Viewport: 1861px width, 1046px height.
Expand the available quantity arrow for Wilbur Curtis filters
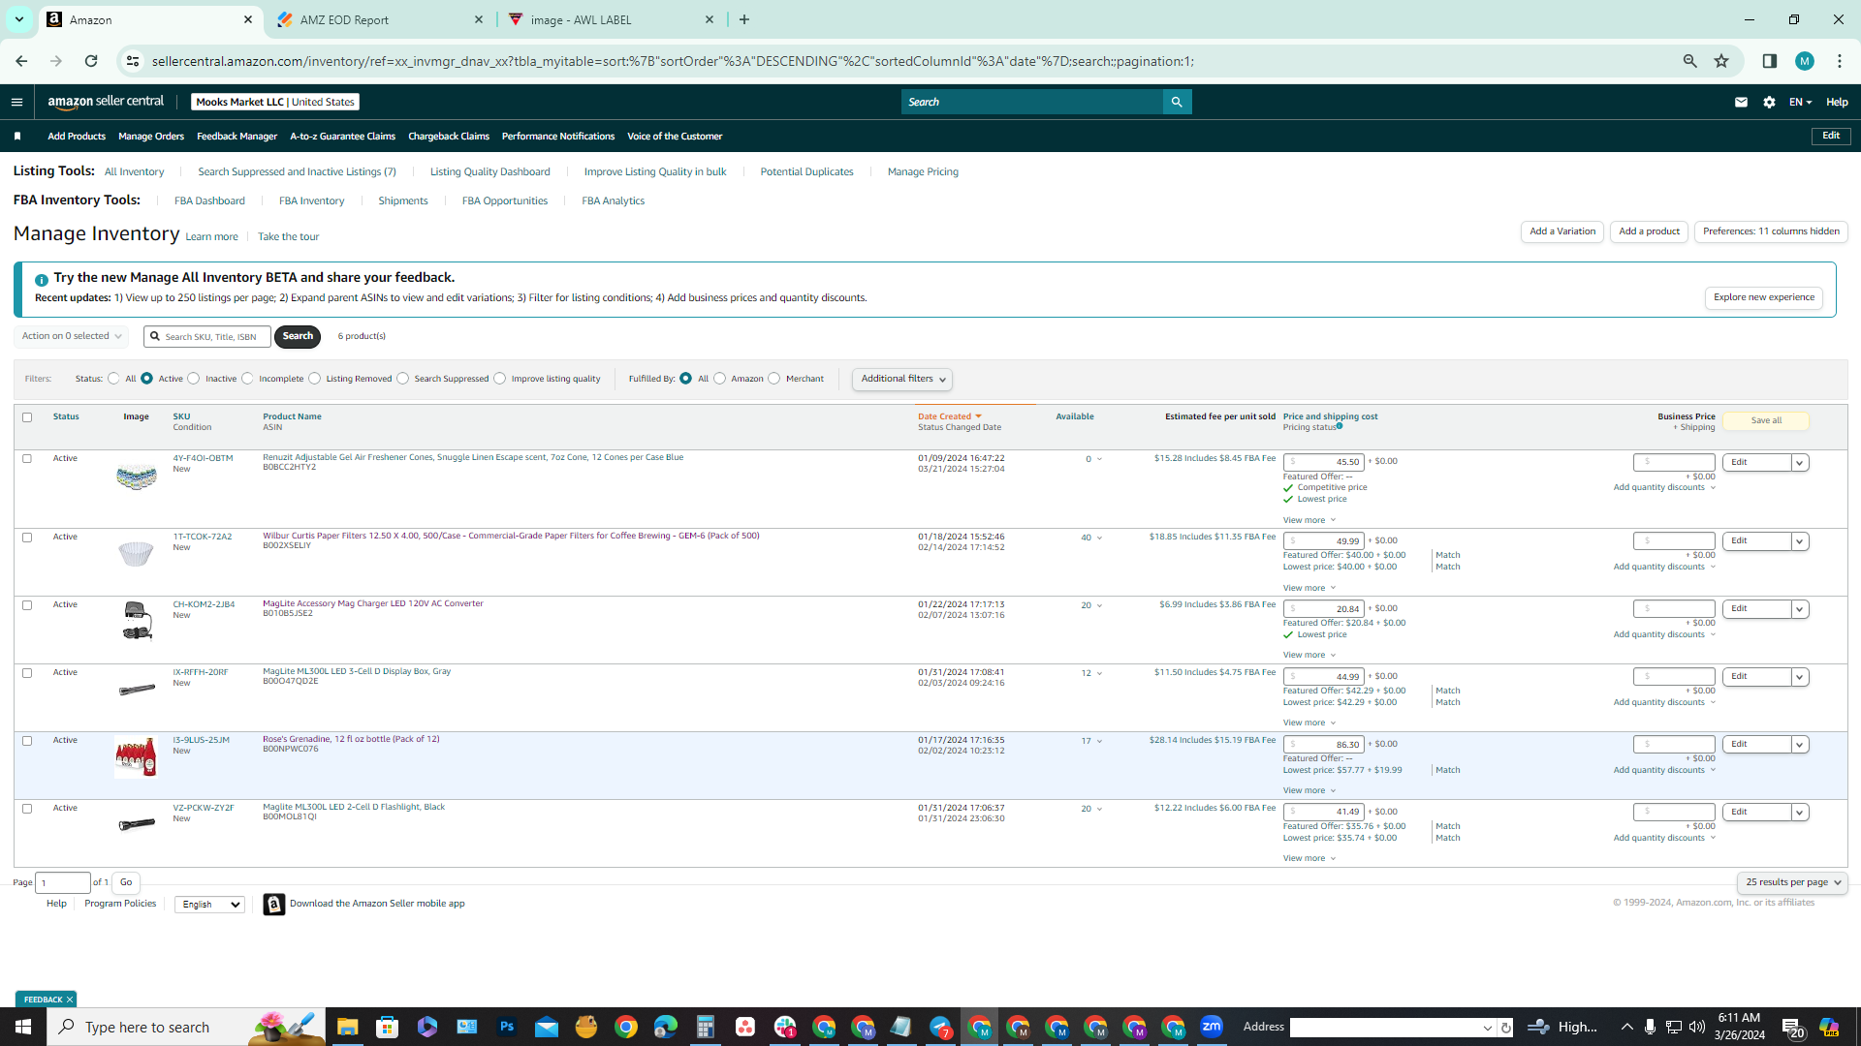tap(1099, 538)
